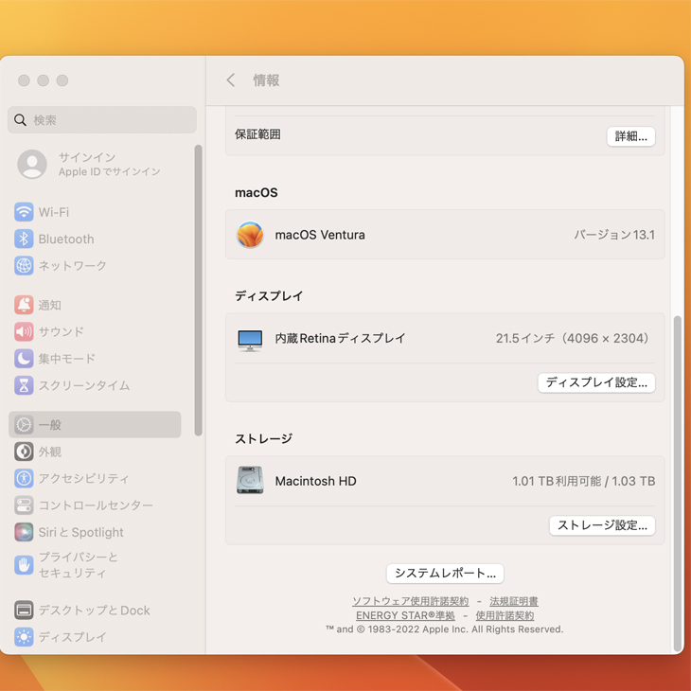Open ソフトウェア使用許諾契約 link
This screenshot has width=691, height=691.
tap(410, 601)
